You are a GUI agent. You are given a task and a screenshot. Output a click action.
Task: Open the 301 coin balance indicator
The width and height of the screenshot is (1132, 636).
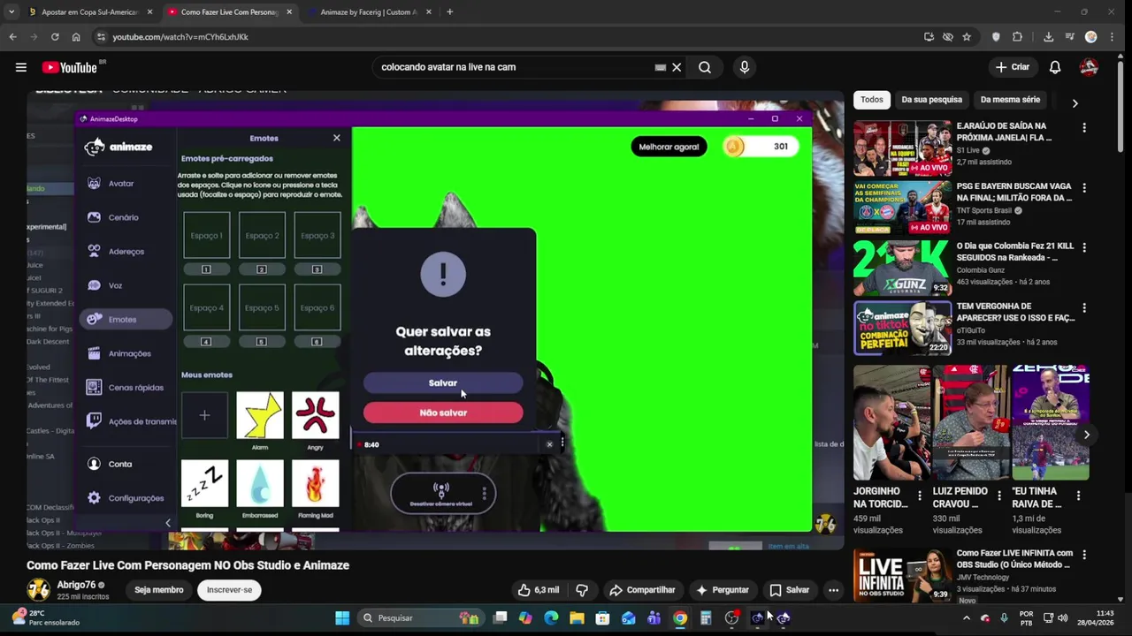(x=761, y=147)
